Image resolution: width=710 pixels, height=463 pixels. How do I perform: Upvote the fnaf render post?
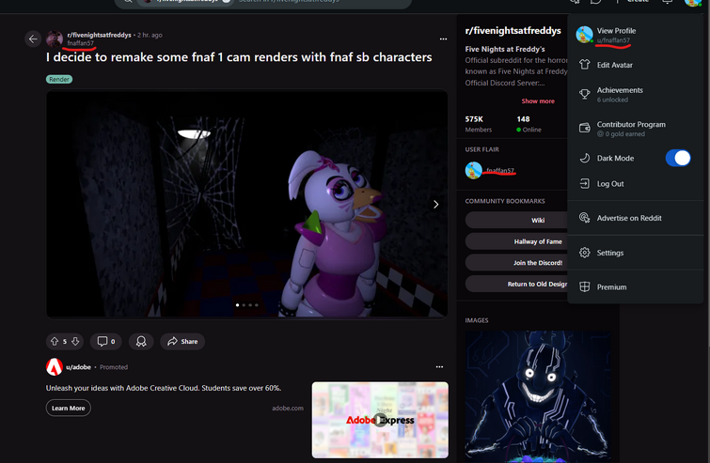tap(55, 341)
